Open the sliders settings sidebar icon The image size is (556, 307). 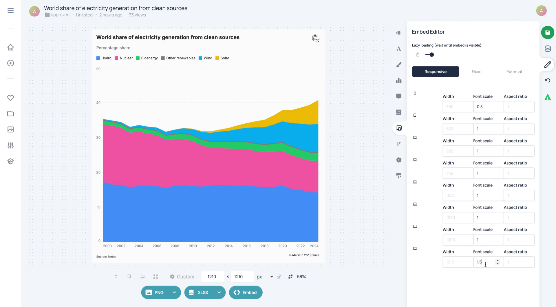[11, 145]
